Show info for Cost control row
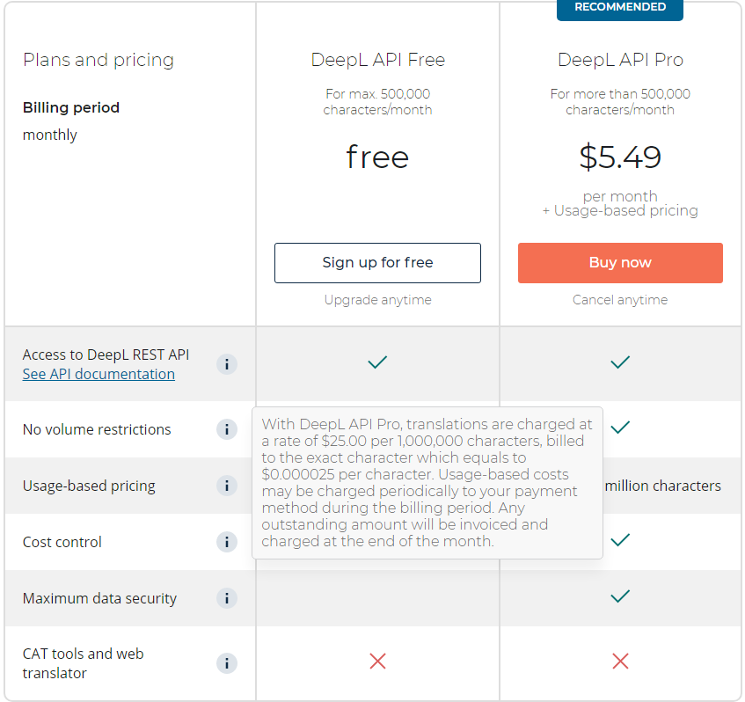Screen dimensions: 745x702 (x=227, y=542)
